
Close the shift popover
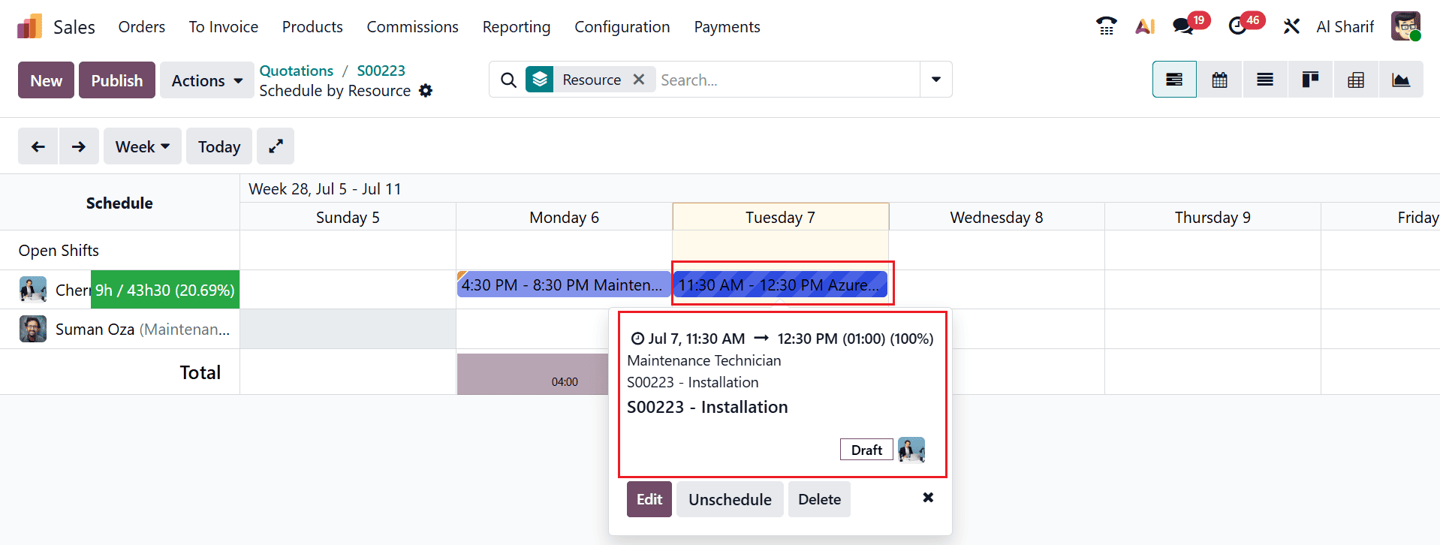click(x=928, y=498)
